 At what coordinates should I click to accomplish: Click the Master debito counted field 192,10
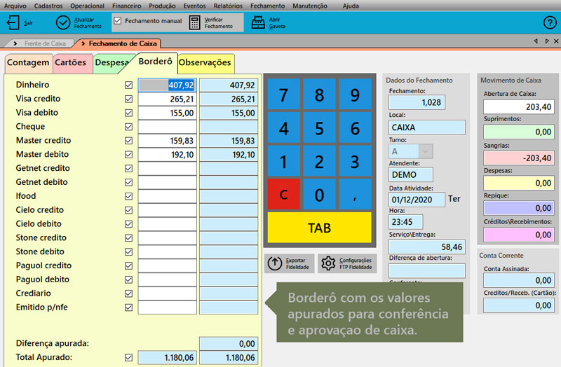(x=167, y=155)
